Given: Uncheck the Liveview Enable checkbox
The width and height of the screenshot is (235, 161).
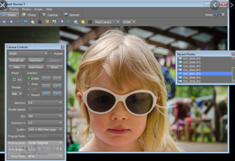Looking at the screenshot, I should pos(29,78).
